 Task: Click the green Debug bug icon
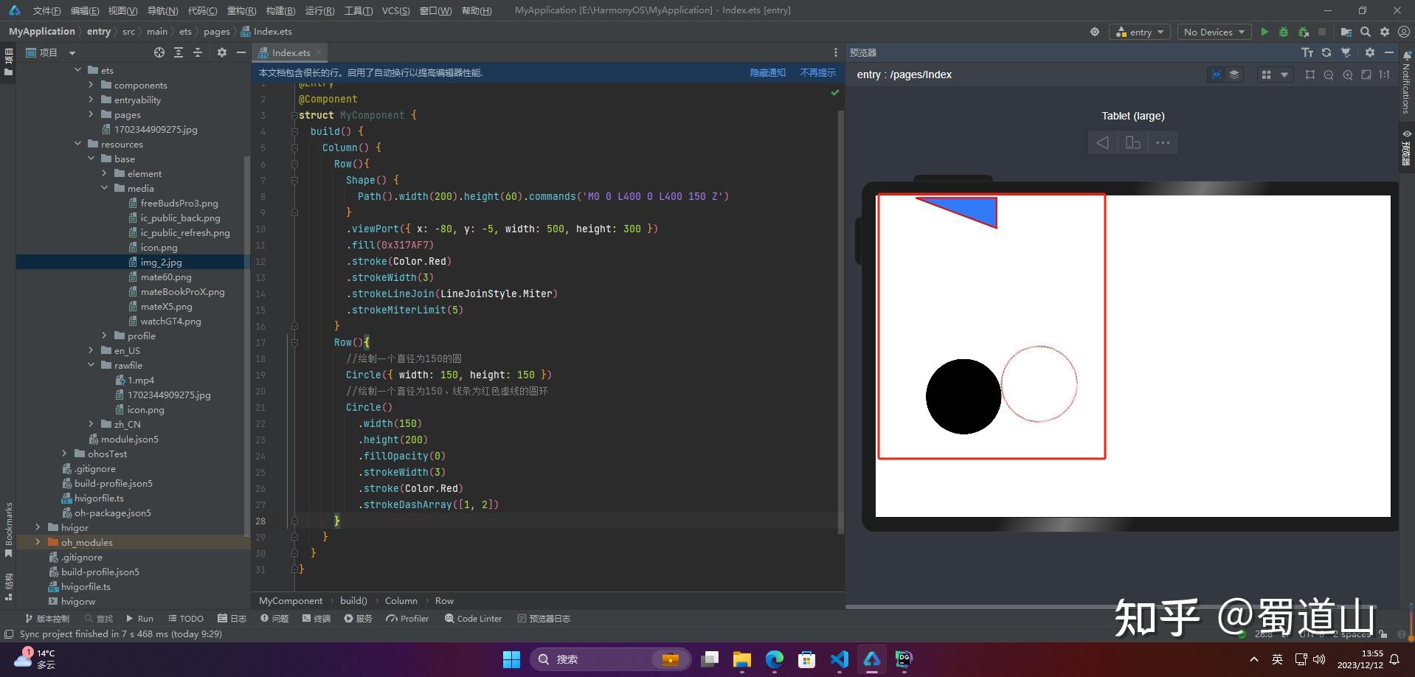(x=1284, y=32)
